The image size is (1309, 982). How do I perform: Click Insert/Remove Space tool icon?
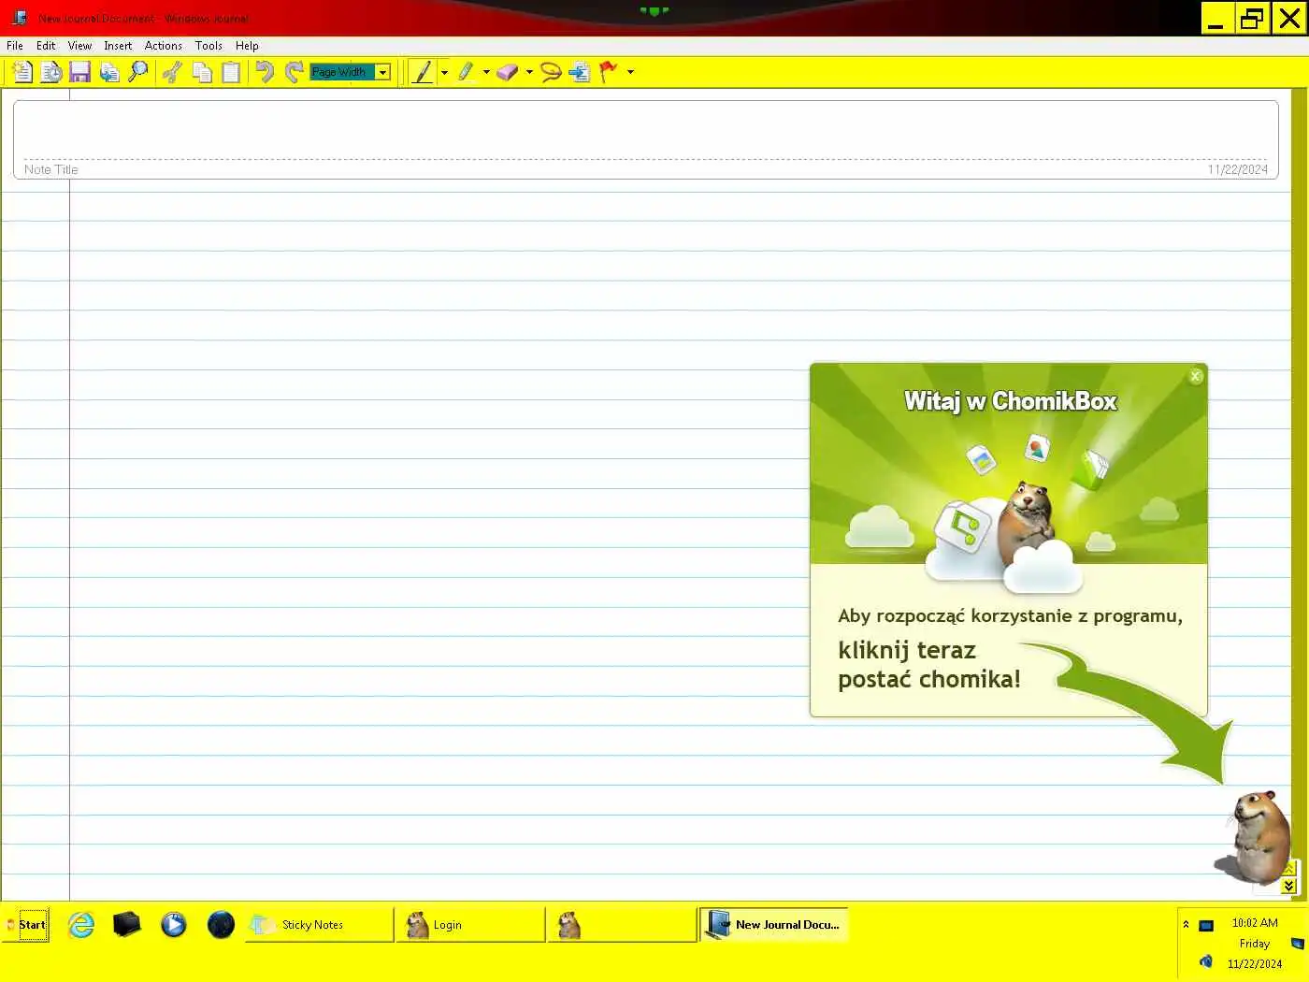pyautogui.click(x=580, y=72)
